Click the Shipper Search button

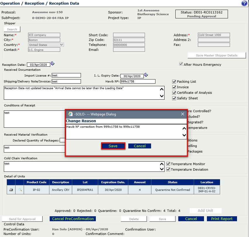pos(12,29)
